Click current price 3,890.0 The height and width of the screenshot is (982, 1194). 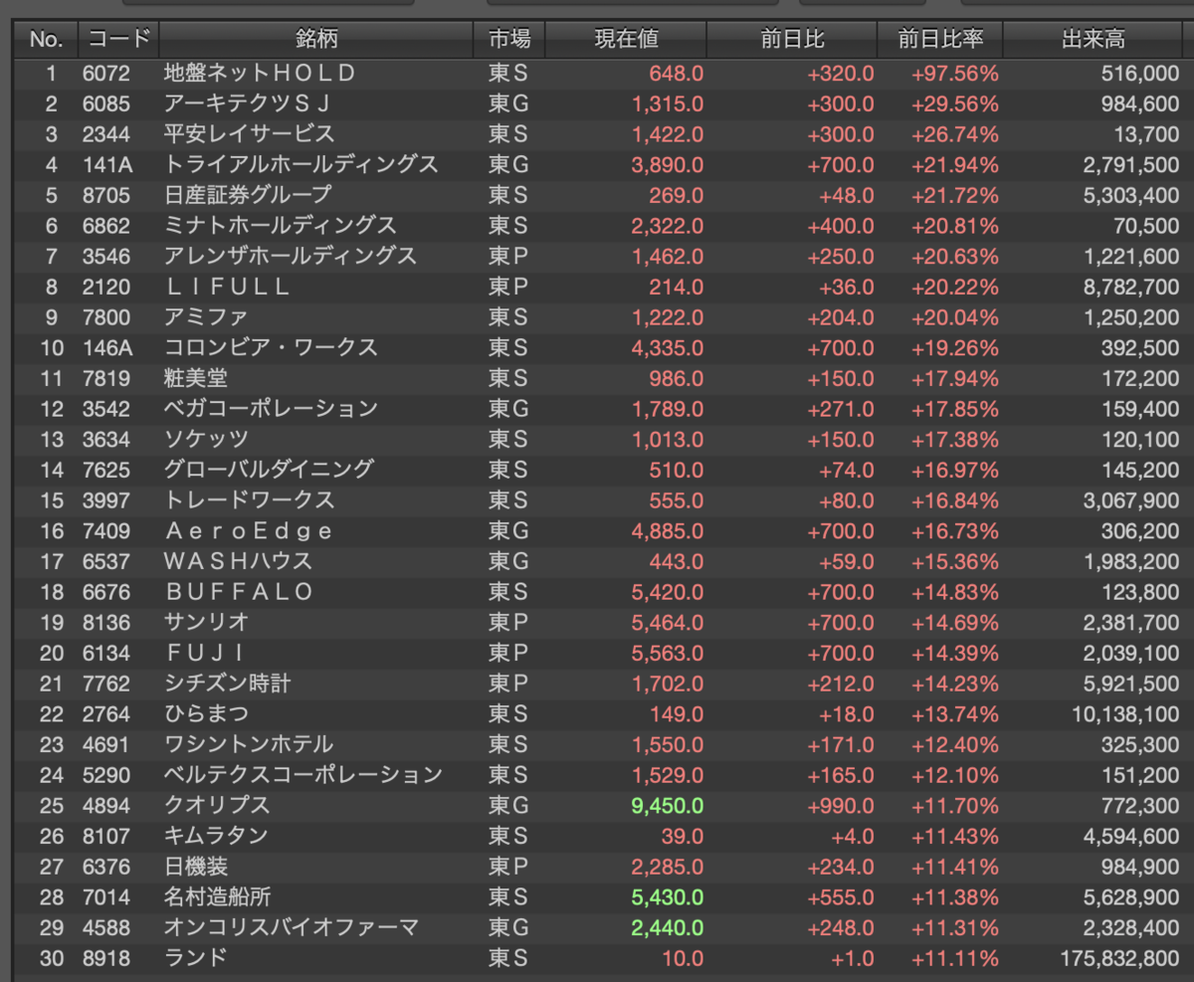click(x=667, y=165)
